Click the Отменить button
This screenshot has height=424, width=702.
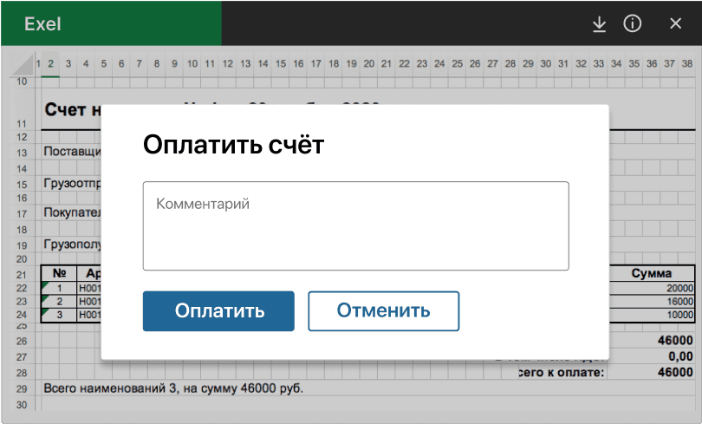pyautogui.click(x=384, y=311)
